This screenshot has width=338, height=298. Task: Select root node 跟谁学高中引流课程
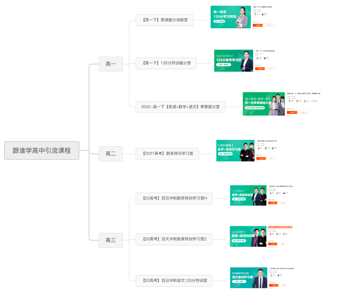[x=42, y=151]
